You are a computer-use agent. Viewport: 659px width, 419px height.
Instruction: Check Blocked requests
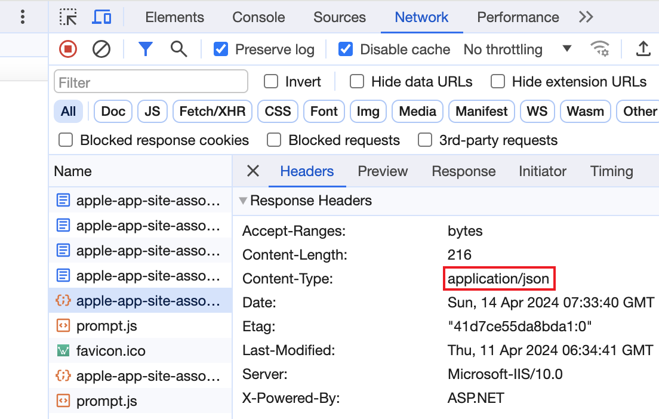(274, 140)
